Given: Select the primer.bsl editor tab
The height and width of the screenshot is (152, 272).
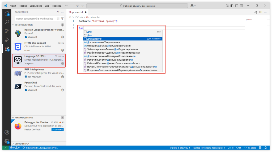Looking at the screenshot, I should point(78,12).
